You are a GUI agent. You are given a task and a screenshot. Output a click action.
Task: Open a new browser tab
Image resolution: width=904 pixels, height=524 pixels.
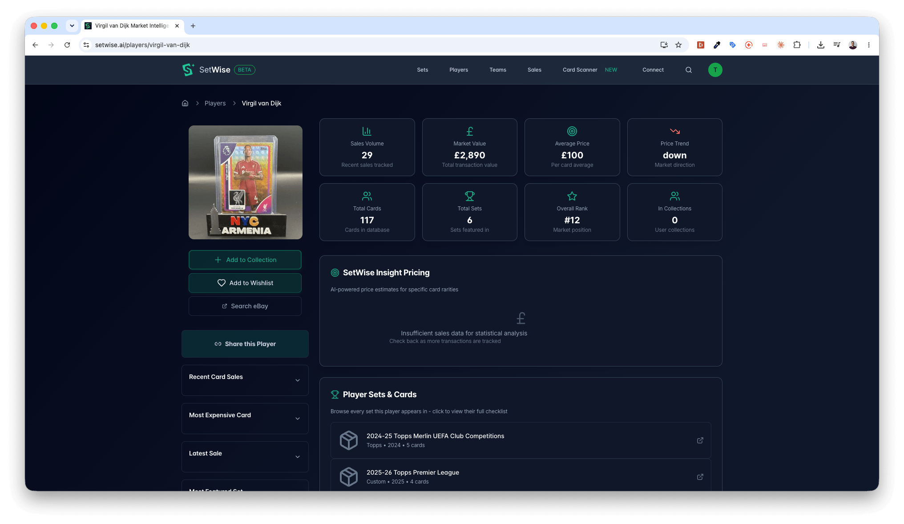[x=193, y=26]
